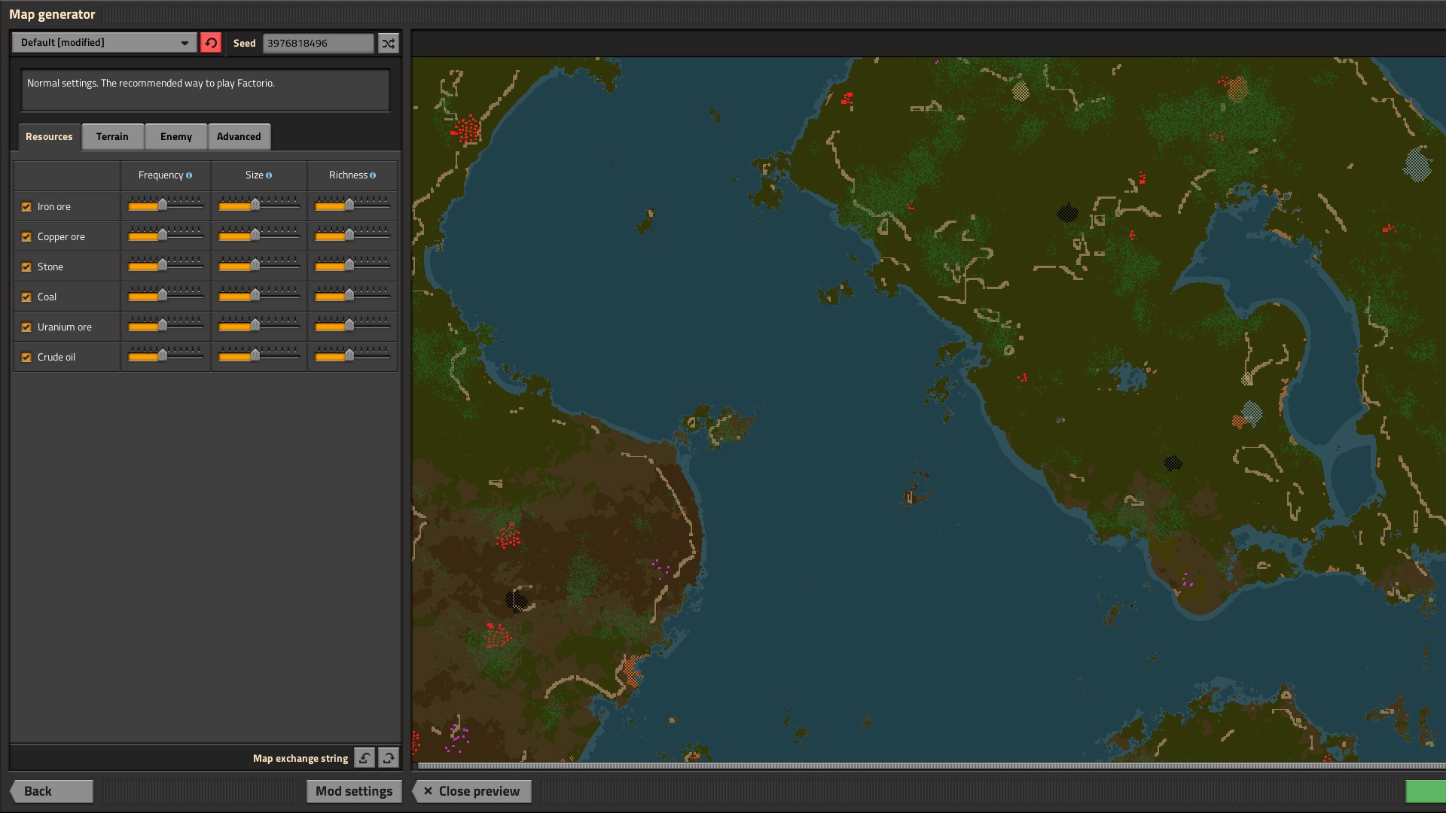Adjust the Copper ore size slider
Image resolution: width=1446 pixels, height=813 pixels.
point(259,235)
